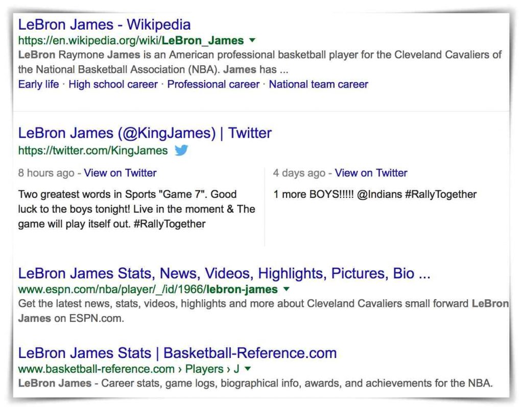Click the basketball-reference.com Players J breadcrumb
The height and width of the screenshot is (411, 523).
pyautogui.click(x=129, y=369)
